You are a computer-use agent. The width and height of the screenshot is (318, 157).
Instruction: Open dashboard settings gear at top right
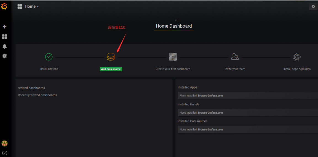pyautogui.click(x=313, y=7)
